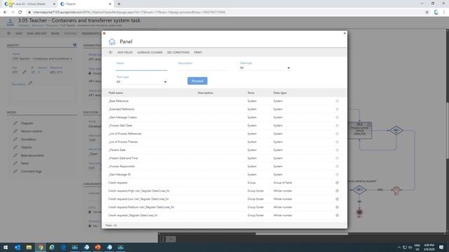Click SEE CONDITIONS in the Panel toolbar

click(178, 52)
